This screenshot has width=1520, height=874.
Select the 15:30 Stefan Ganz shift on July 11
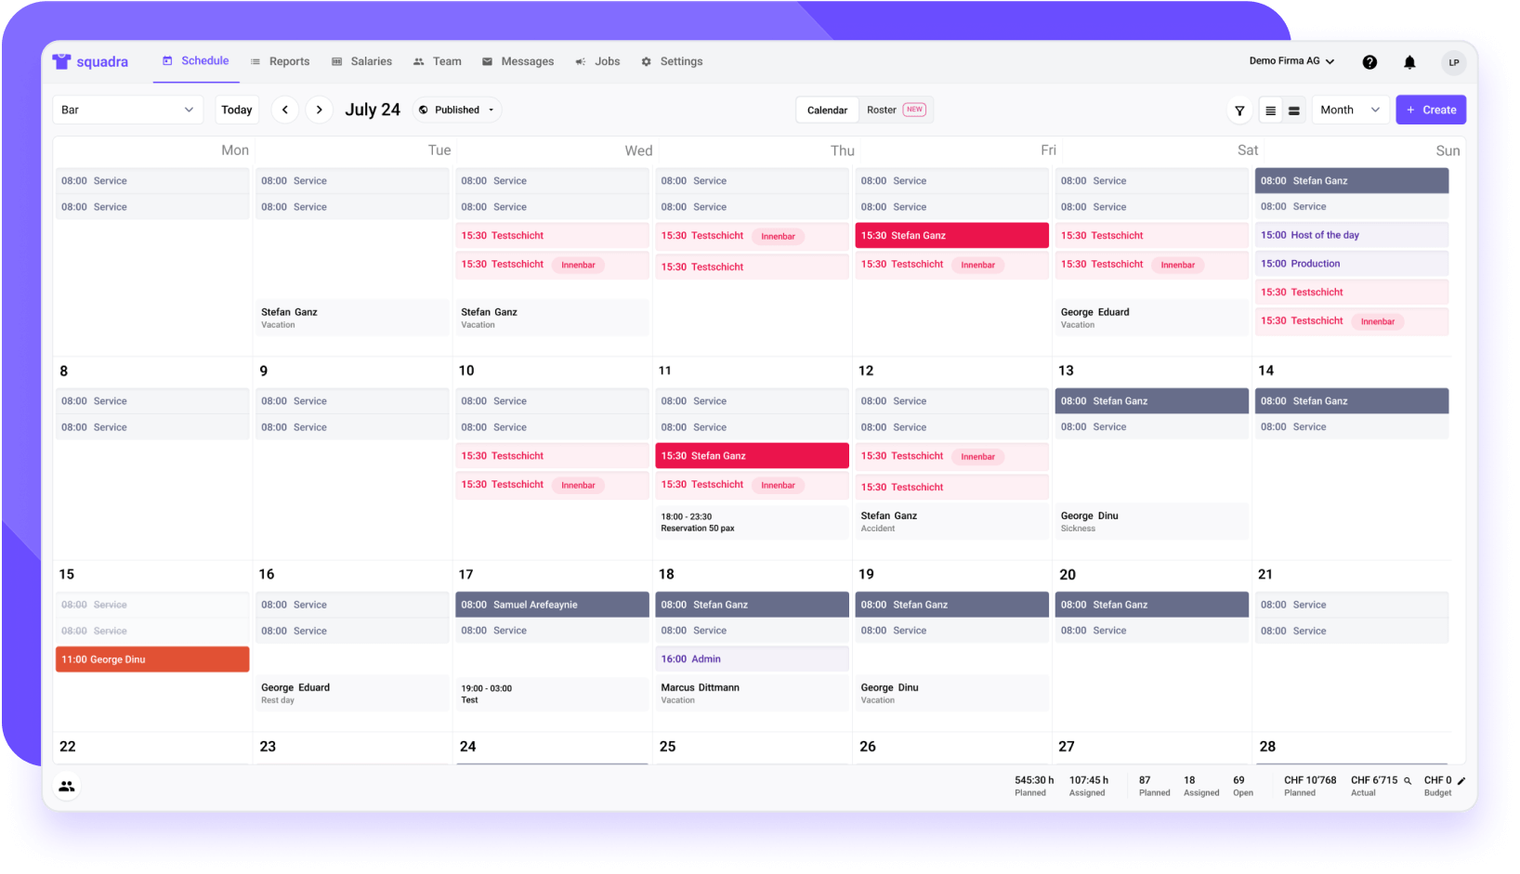coord(751,455)
